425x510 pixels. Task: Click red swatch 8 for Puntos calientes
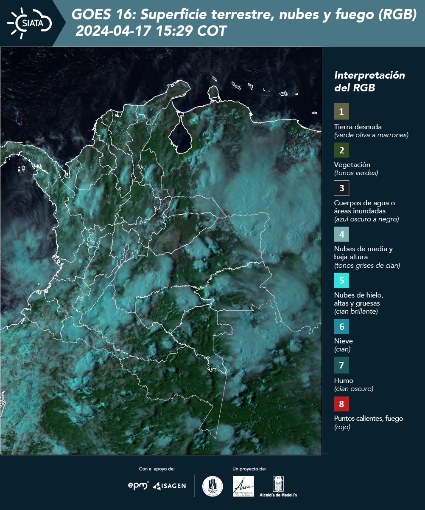pos(341,403)
